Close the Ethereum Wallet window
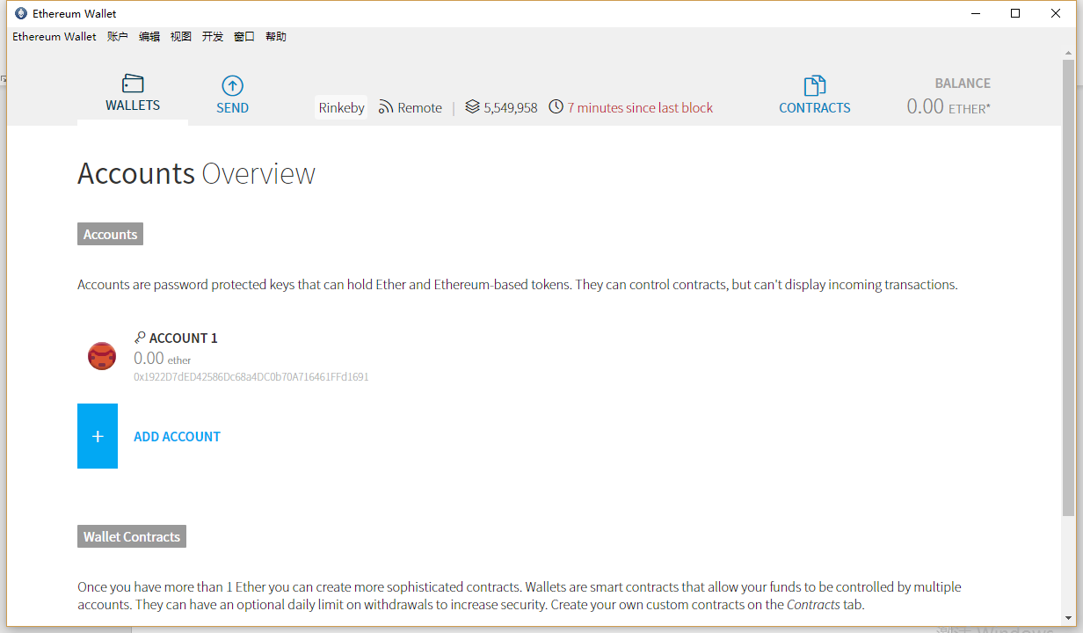The width and height of the screenshot is (1083, 633). [x=1056, y=13]
